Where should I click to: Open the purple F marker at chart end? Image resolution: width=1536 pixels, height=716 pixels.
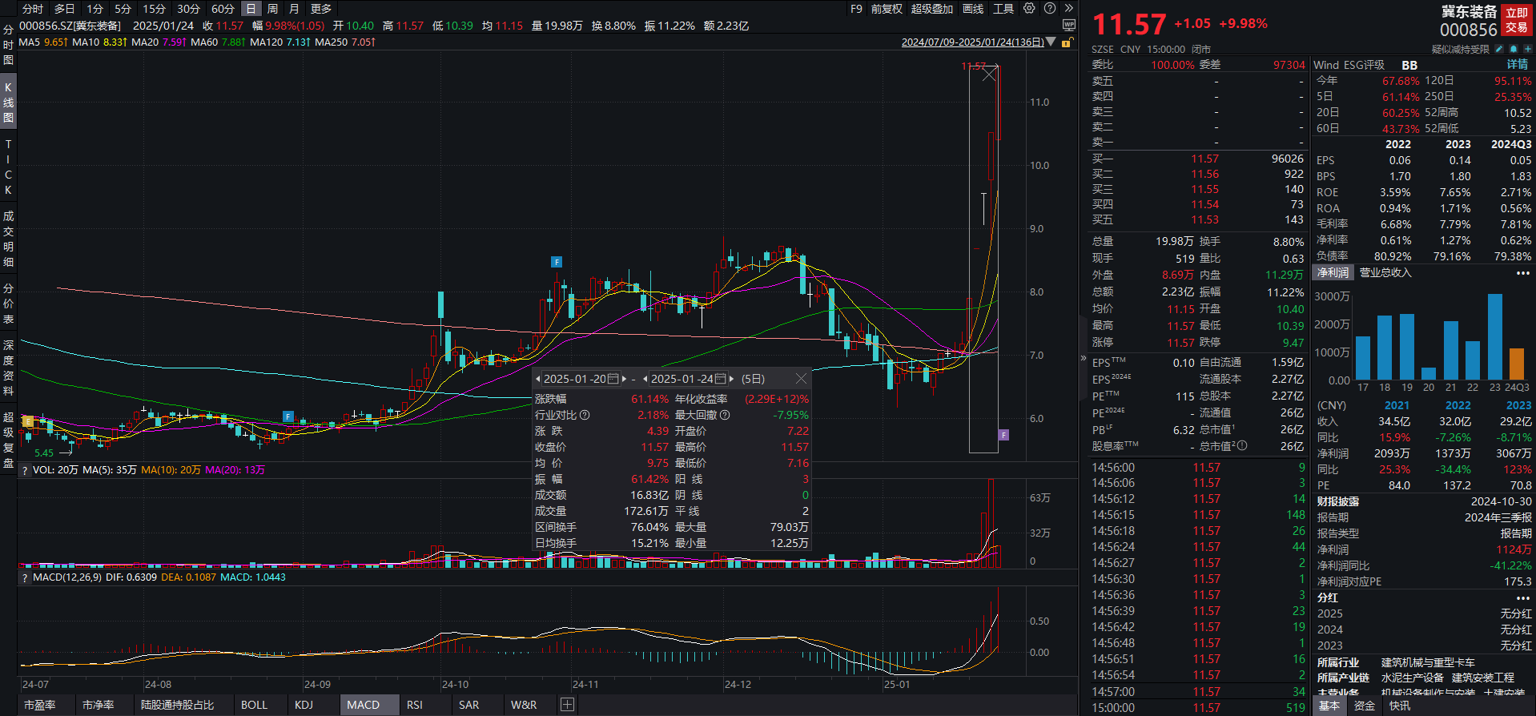pyautogui.click(x=1003, y=435)
